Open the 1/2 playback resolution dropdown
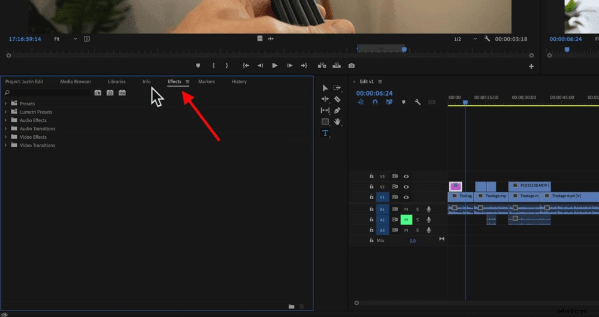Screen dimensions: 599x317 click(x=465, y=39)
